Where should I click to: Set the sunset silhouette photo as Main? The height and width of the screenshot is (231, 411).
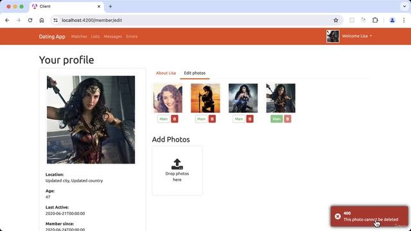tap(201, 119)
